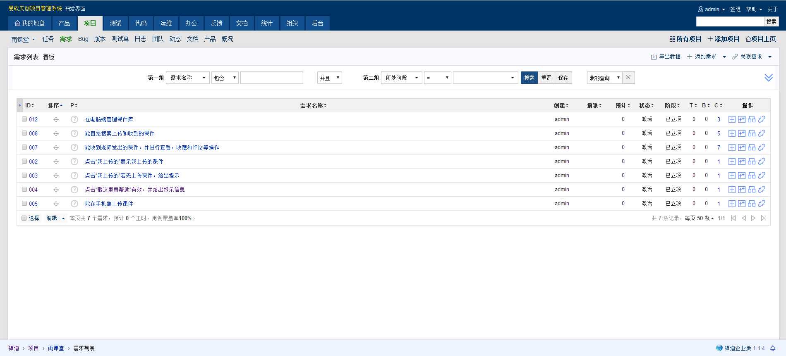Click decompose tree icon for requirement 004
Image resolution: width=786 pixels, height=356 pixels.
tap(752, 190)
